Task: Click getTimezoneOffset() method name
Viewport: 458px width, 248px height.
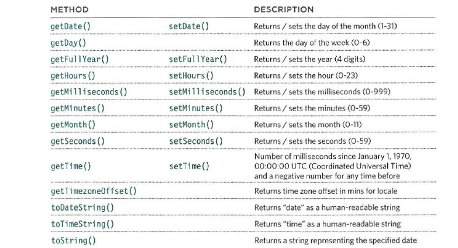Action: click(x=94, y=191)
